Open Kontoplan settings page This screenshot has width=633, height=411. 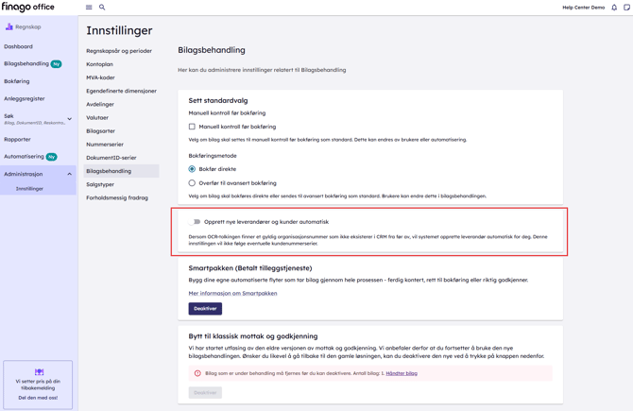tap(99, 64)
